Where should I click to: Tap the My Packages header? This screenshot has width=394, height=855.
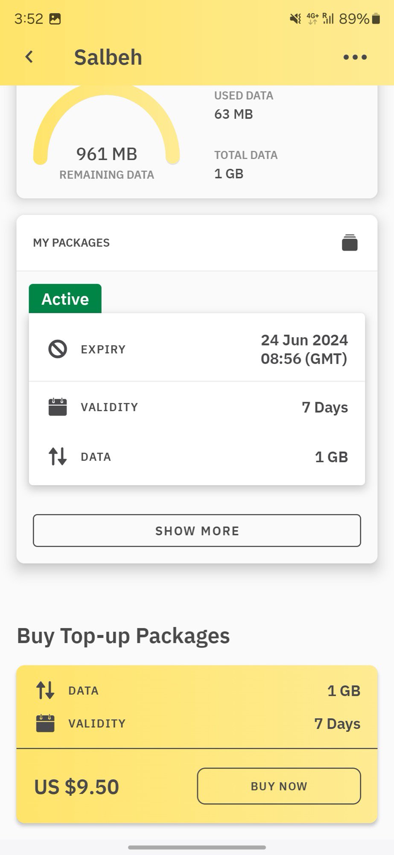tap(71, 242)
